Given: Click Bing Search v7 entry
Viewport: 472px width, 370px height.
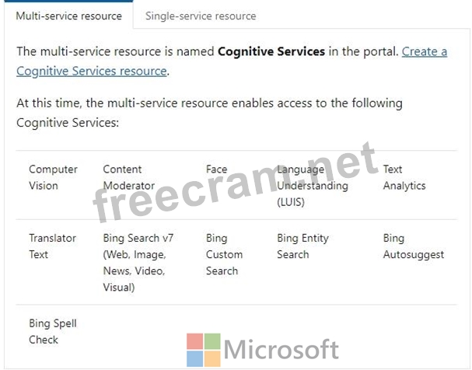Looking at the screenshot, I should (x=138, y=263).
